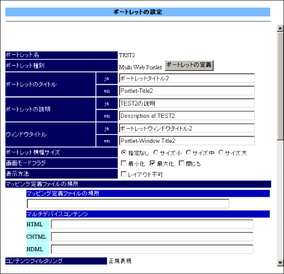Click the HDML label cell
This screenshot has height=274, width=284.
pos(38,249)
